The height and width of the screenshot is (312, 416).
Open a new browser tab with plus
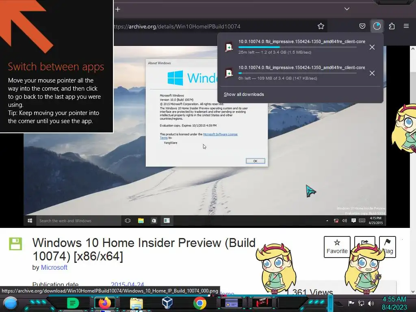pos(118,9)
